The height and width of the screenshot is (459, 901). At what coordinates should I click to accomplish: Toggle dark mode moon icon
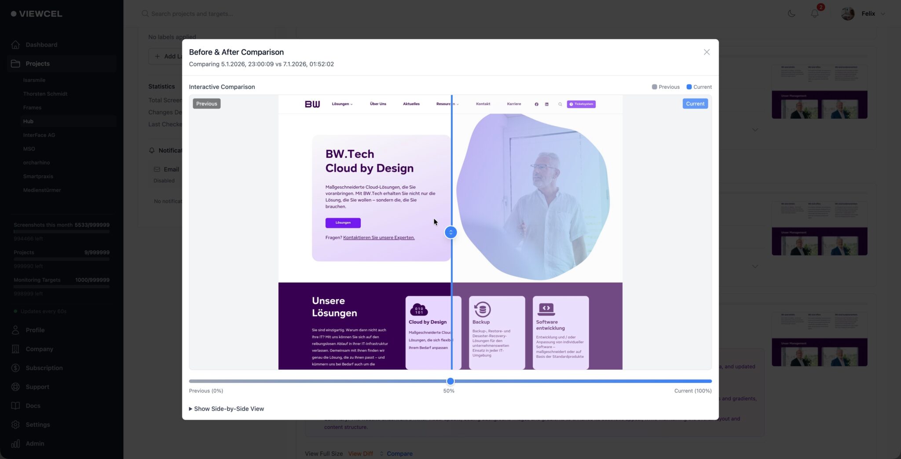click(791, 14)
